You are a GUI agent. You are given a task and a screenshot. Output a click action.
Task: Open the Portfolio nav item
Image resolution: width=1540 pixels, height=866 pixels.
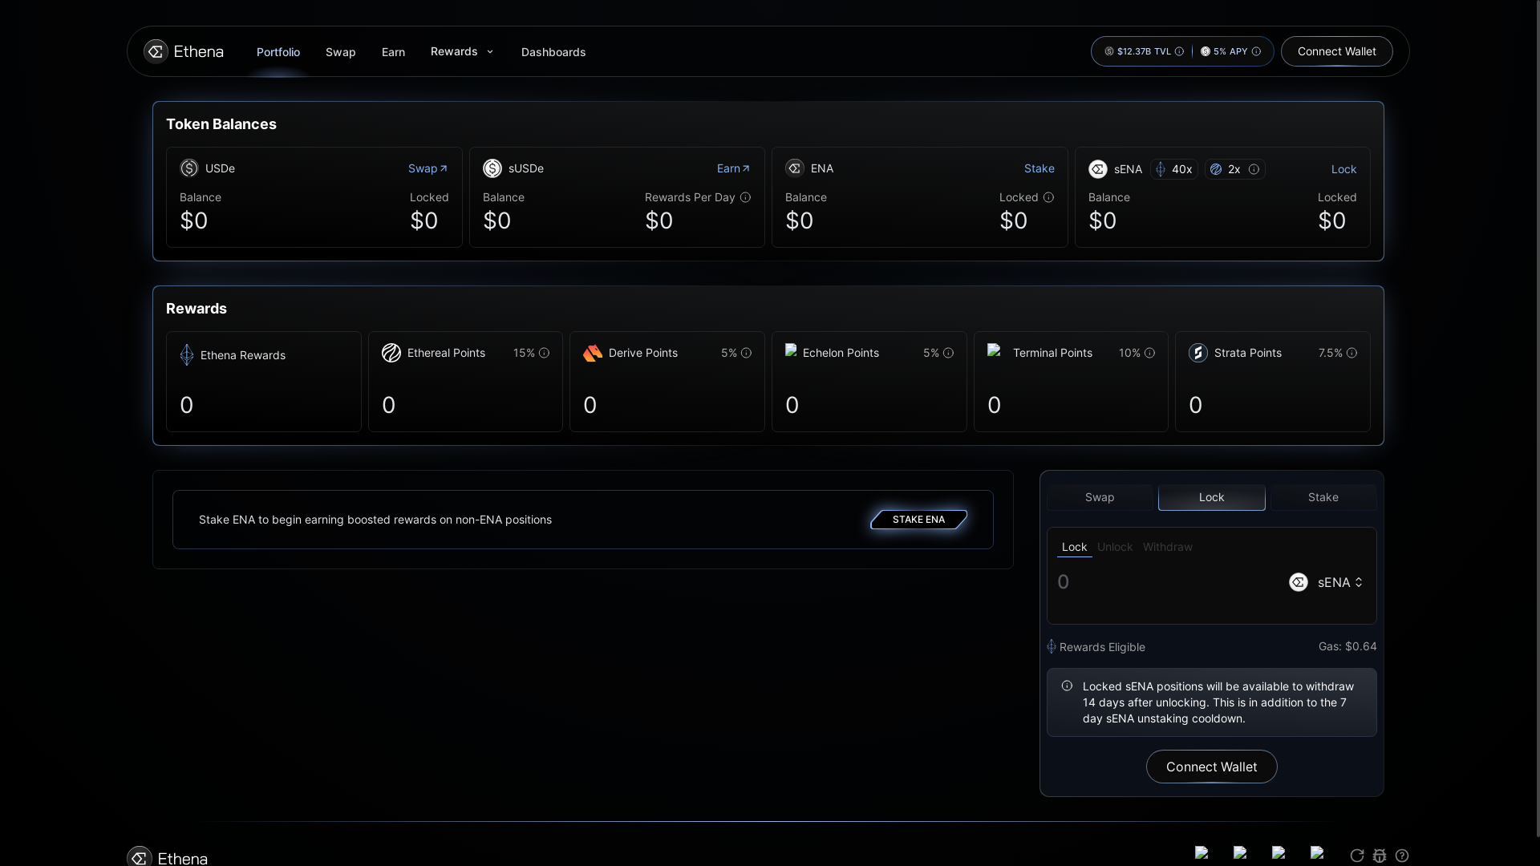[x=278, y=52]
